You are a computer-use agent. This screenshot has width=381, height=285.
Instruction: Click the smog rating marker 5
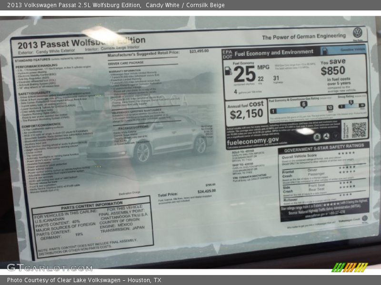pyautogui.click(x=351, y=102)
